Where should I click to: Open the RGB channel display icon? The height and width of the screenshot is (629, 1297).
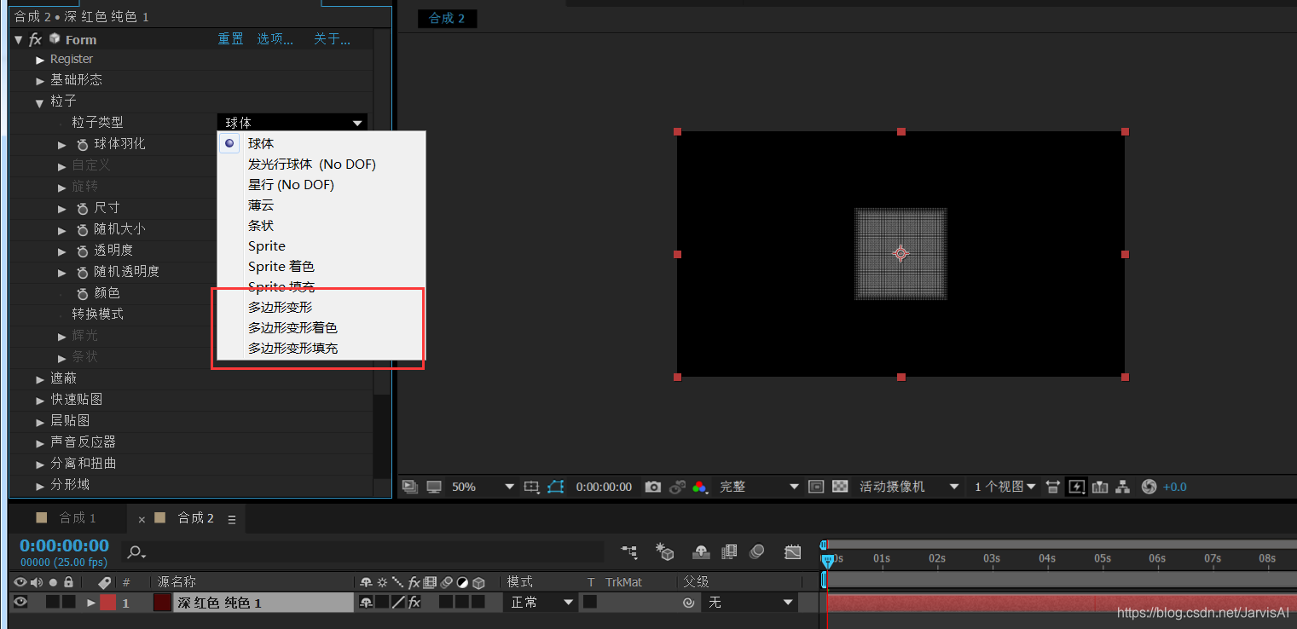tap(700, 487)
